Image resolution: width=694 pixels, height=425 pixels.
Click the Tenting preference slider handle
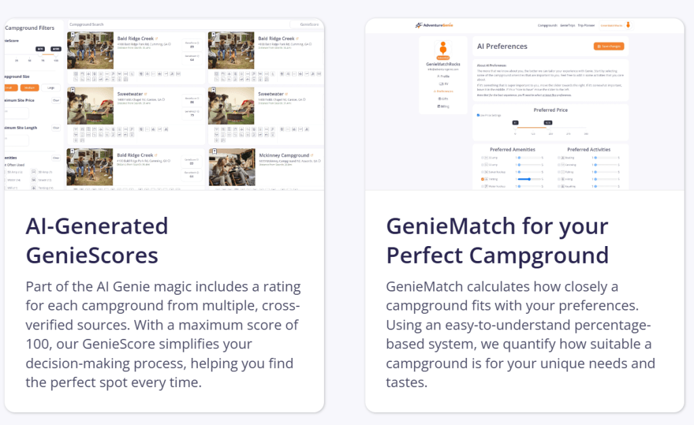529,179
